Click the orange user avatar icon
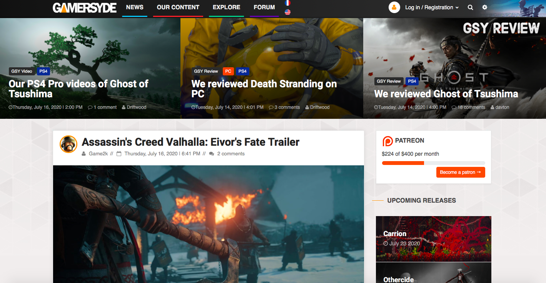The width and height of the screenshot is (546, 283). tap(394, 7)
